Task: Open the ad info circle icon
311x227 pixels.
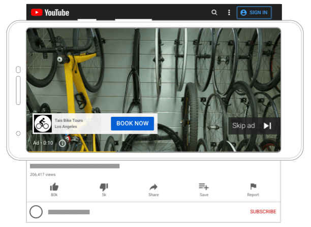Action: 63,143
